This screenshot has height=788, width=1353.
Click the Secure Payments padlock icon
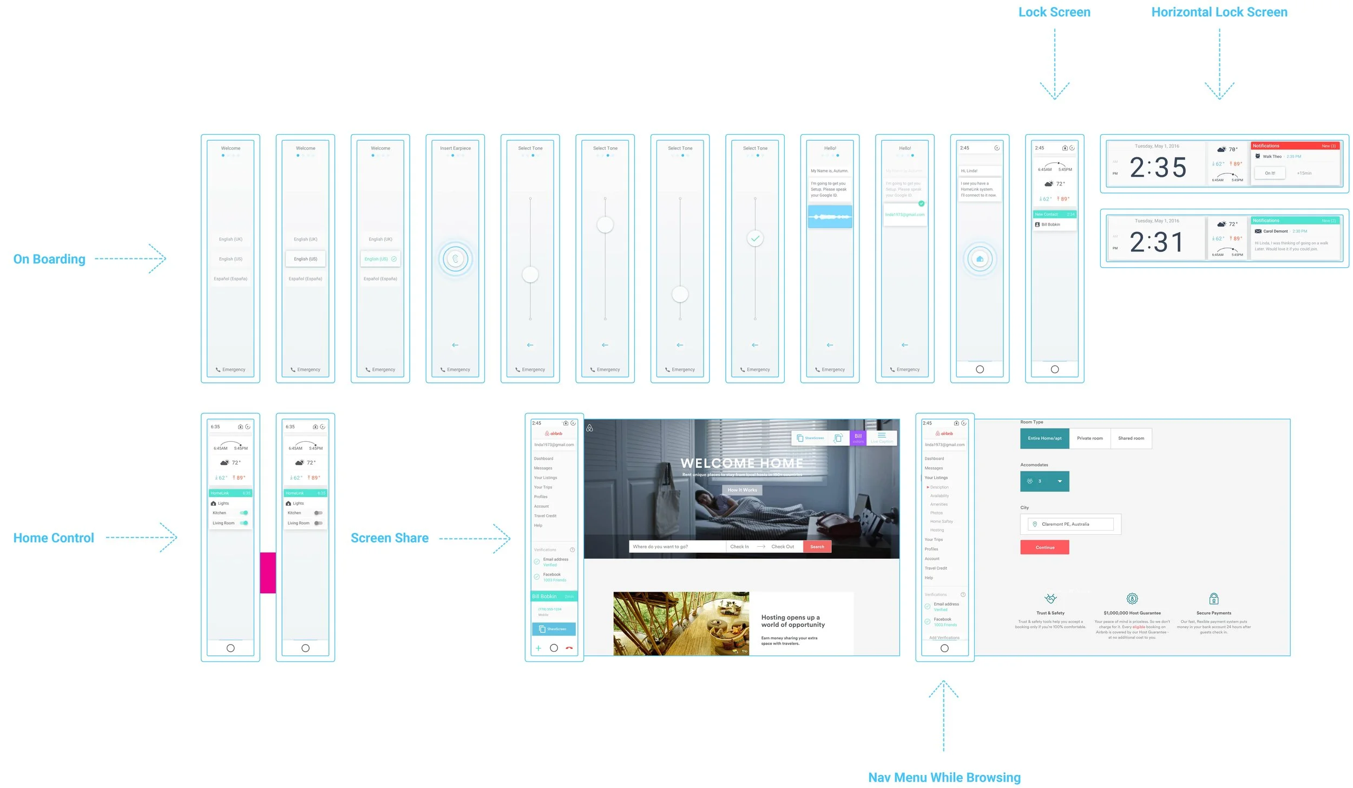[x=1214, y=598]
